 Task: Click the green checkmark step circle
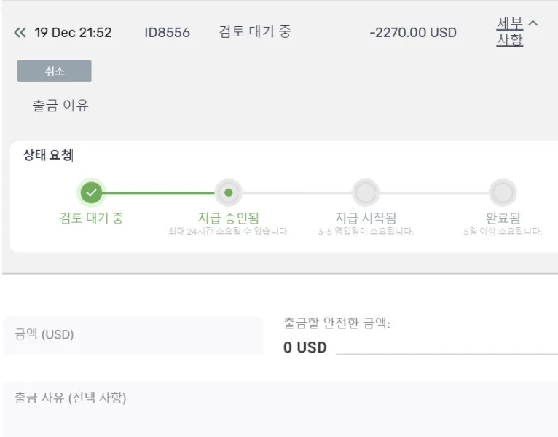(x=91, y=193)
